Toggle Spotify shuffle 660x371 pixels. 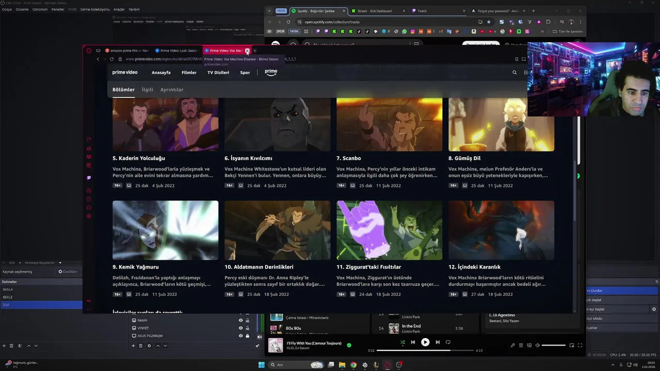[x=402, y=342]
